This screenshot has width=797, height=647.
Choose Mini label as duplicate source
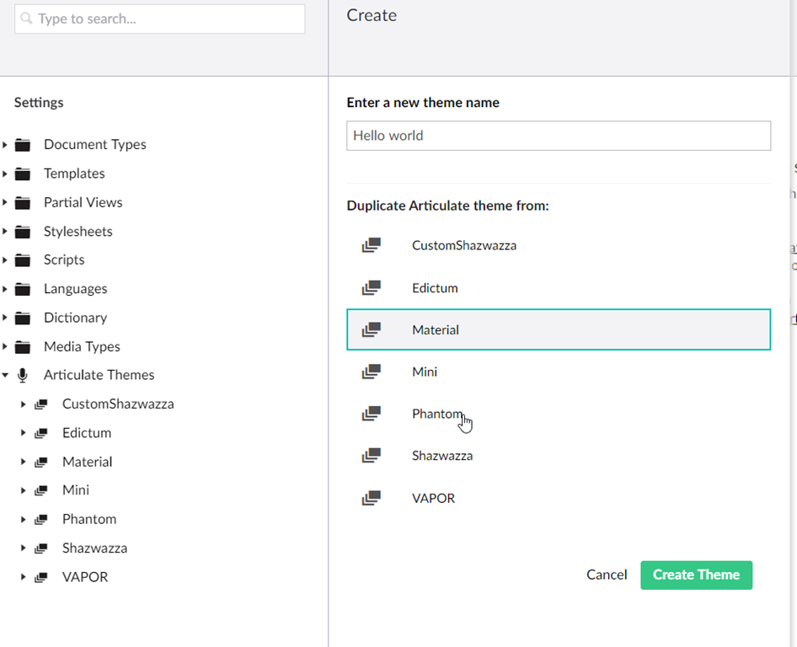pyautogui.click(x=425, y=372)
